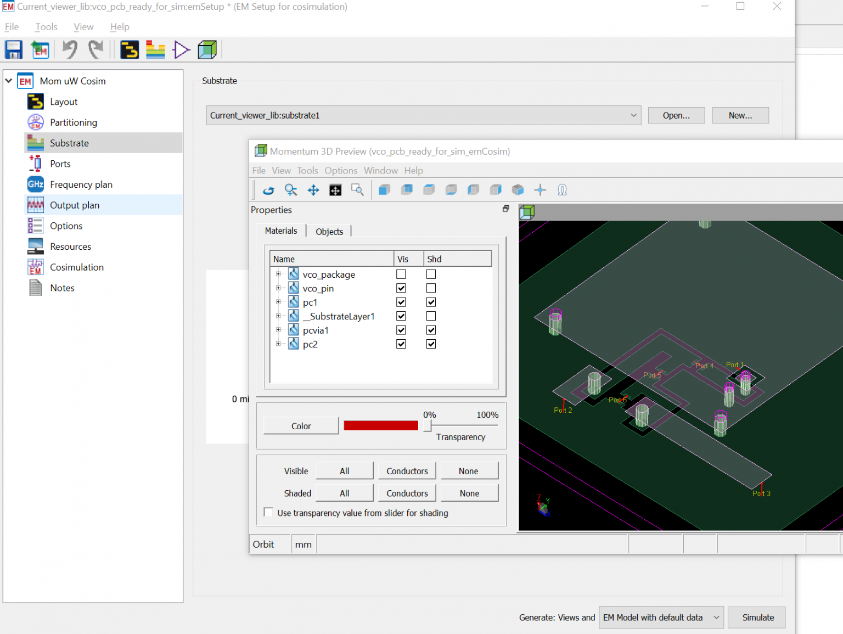This screenshot has height=634, width=843.
Task: Click the New substrate button
Action: click(x=740, y=115)
